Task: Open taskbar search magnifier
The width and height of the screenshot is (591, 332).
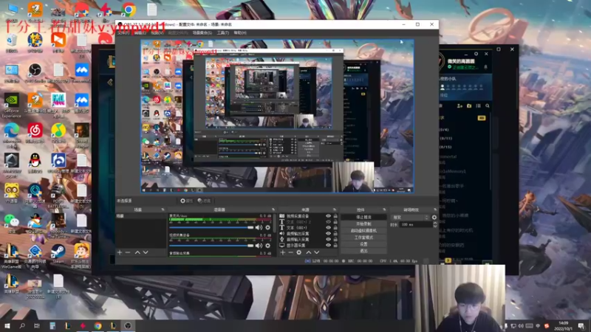Action: point(22,325)
